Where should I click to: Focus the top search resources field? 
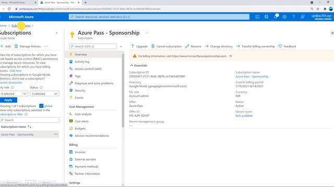tap(159, 17)
